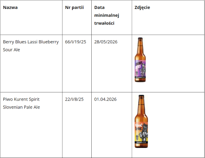Click the Data minimalnej trwałości header

(x=107, y=15)
